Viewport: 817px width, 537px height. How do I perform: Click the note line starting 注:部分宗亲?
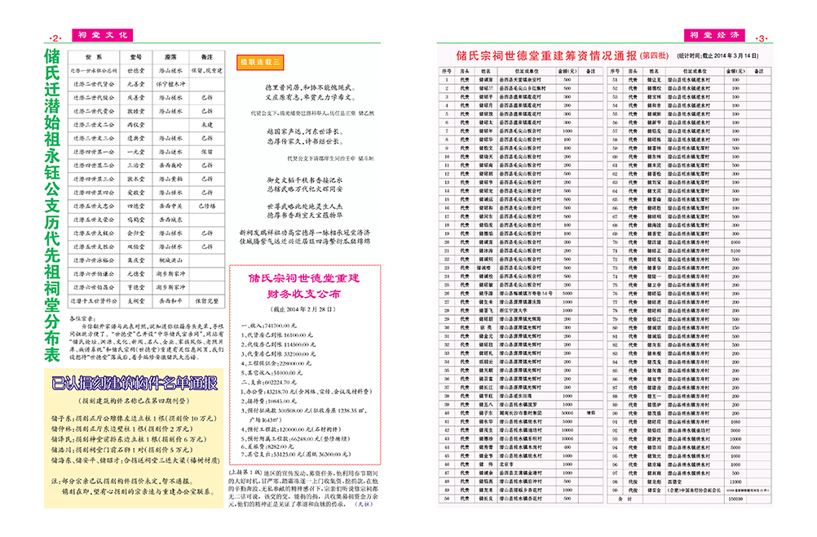pos(122,482)
